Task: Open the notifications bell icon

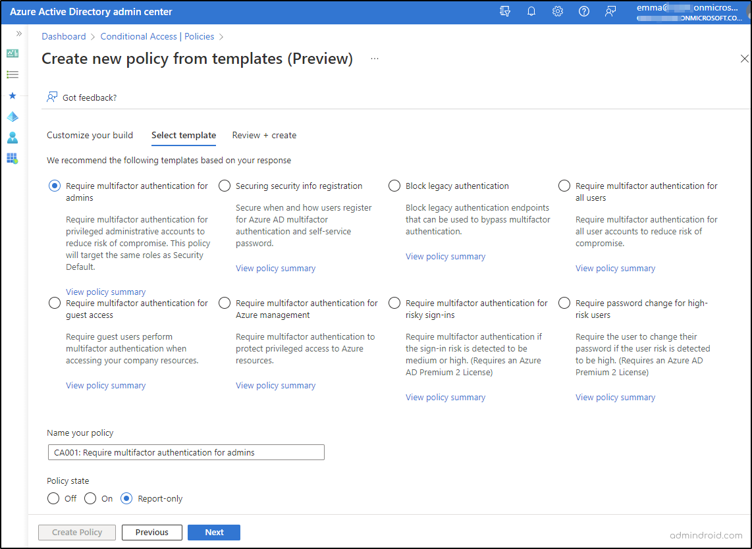Action: click(531, 12)
